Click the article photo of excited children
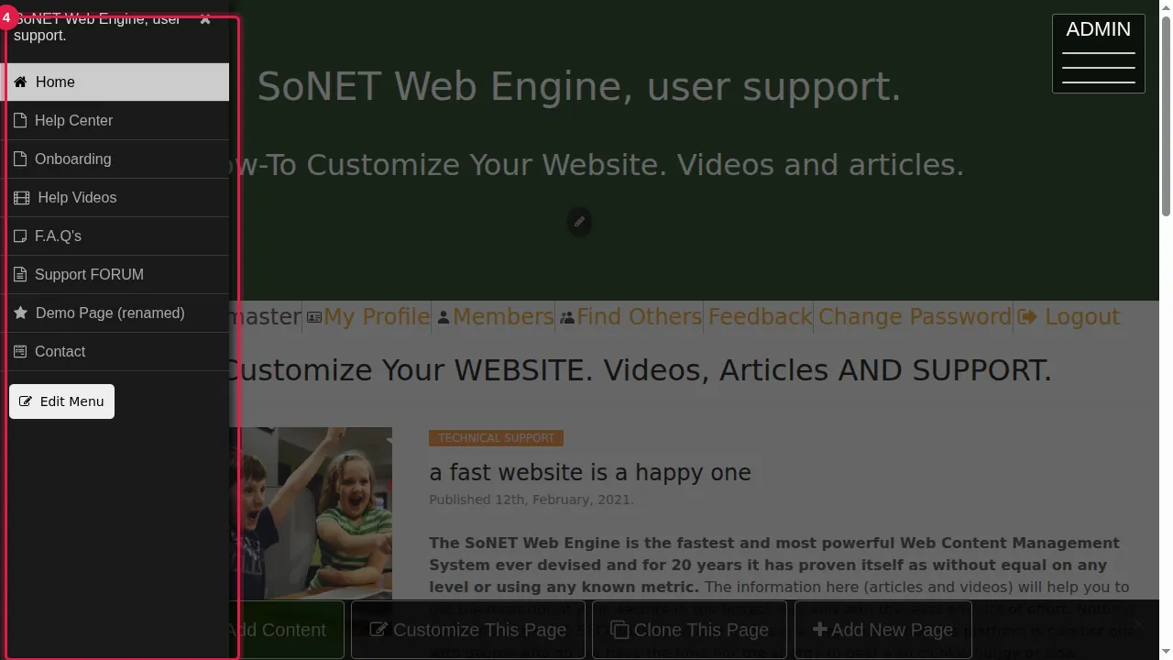1173x660 pixels. click(311, 513)
